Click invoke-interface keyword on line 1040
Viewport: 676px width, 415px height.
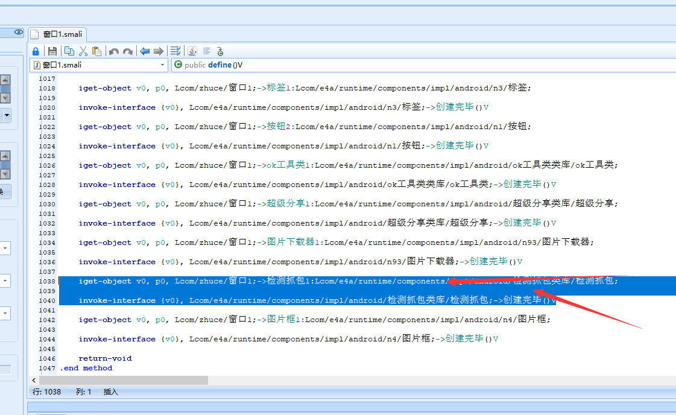(117, 300)
